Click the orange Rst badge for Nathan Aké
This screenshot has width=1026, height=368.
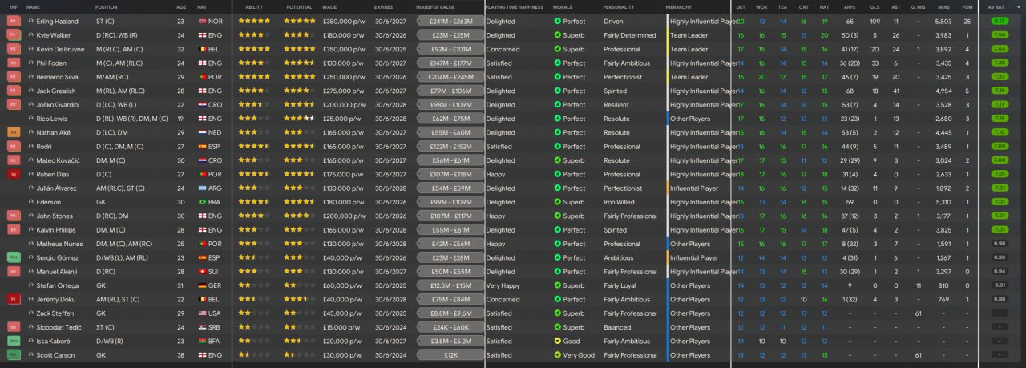click(13, 133)
